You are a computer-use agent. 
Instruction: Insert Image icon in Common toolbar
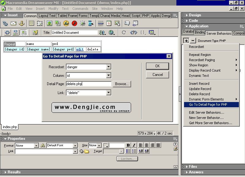[x=50, y=24]
